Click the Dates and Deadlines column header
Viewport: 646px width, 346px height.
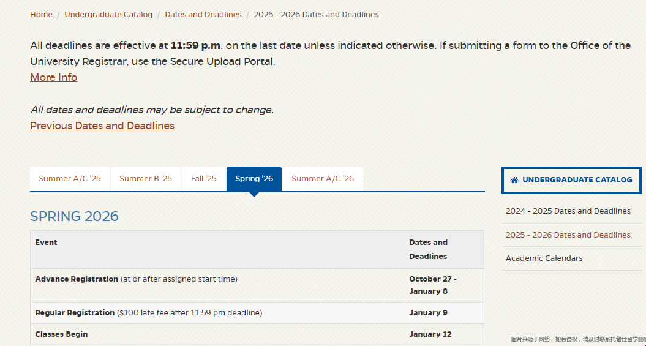click(x=429, y=249)
